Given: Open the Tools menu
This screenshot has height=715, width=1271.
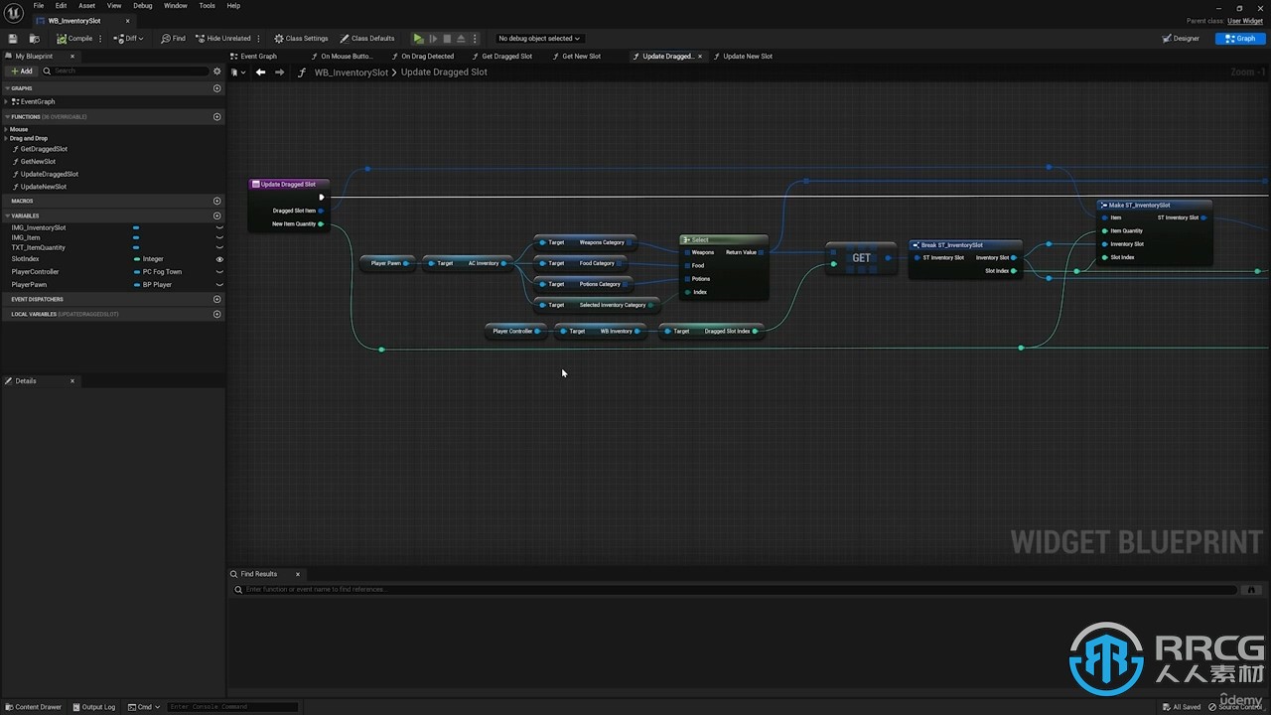Looking at the screenshot, I should (207, 6).
